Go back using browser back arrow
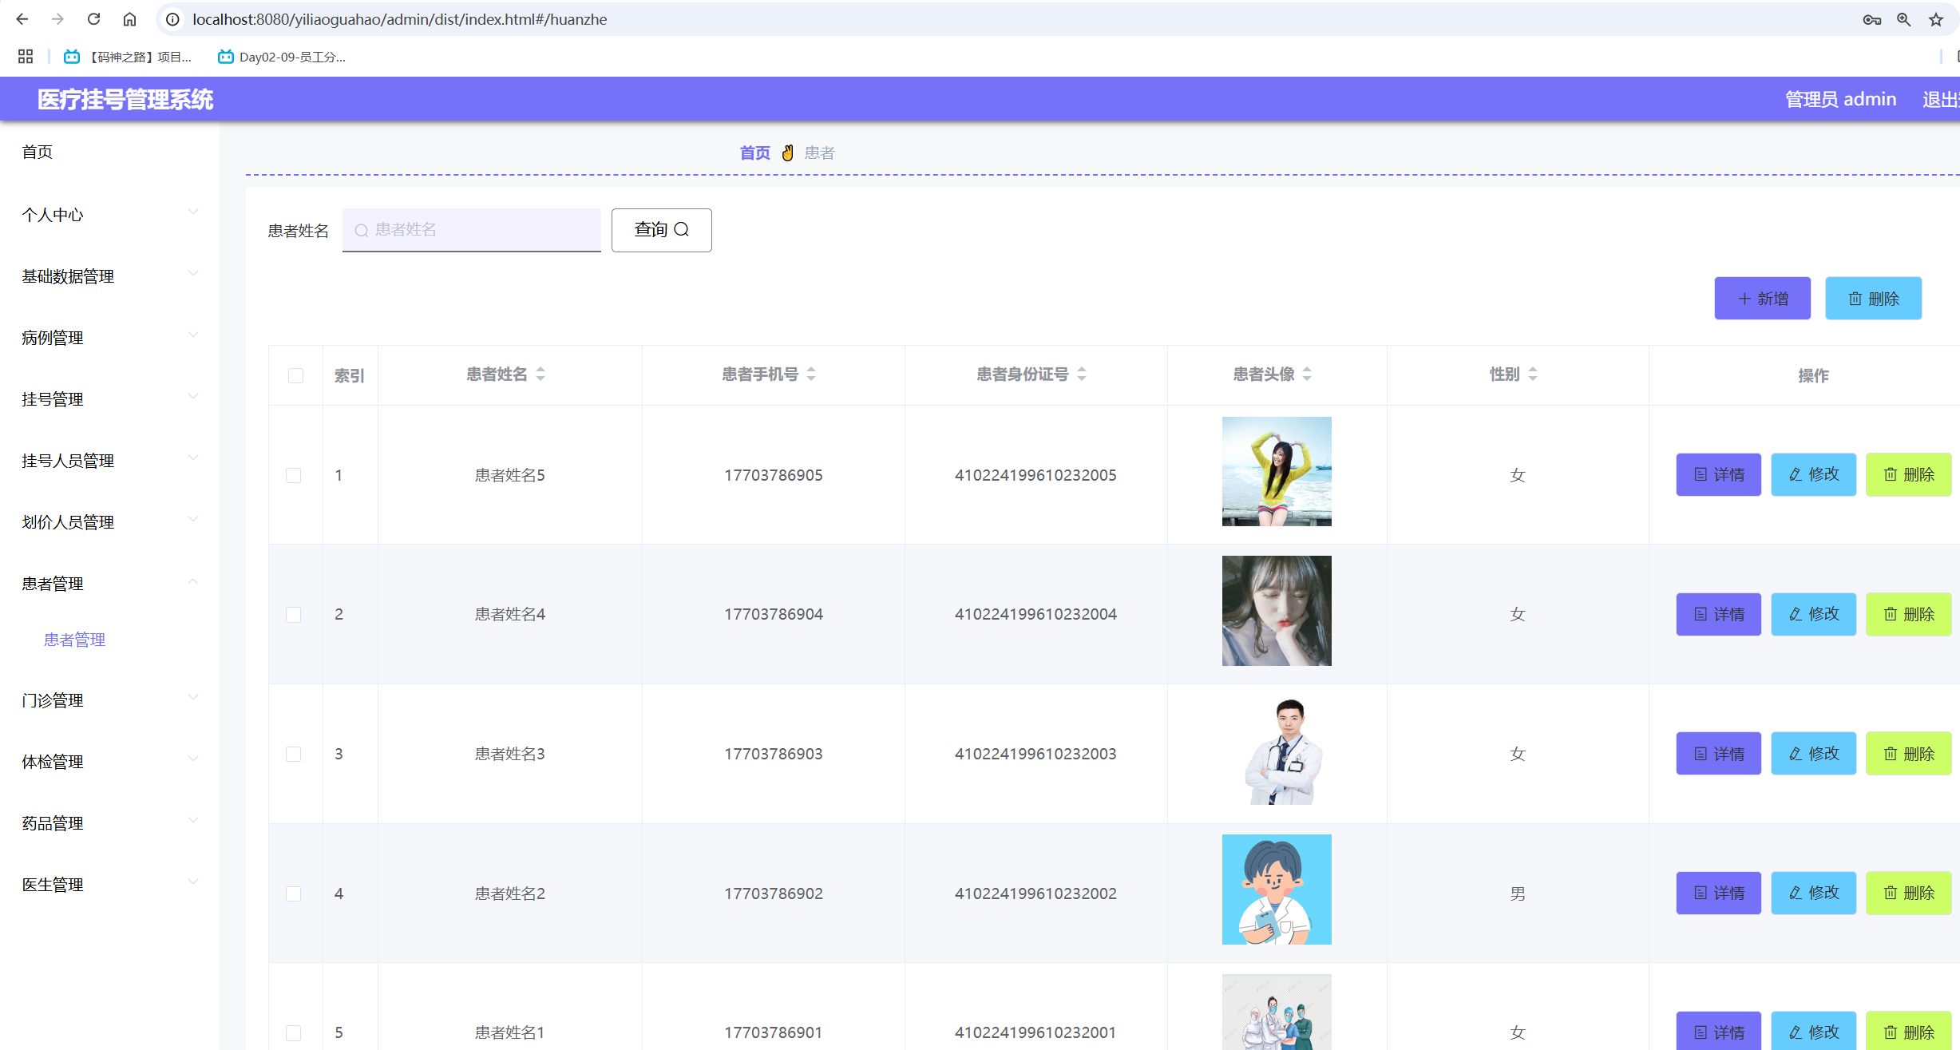The width and height of the screenshot is (1960, 1050). [22, 19]
